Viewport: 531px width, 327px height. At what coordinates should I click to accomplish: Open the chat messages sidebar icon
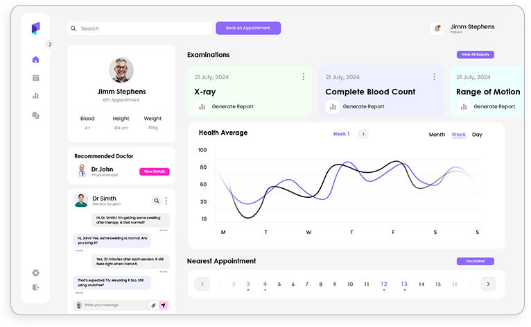click(x=35, y=115)
